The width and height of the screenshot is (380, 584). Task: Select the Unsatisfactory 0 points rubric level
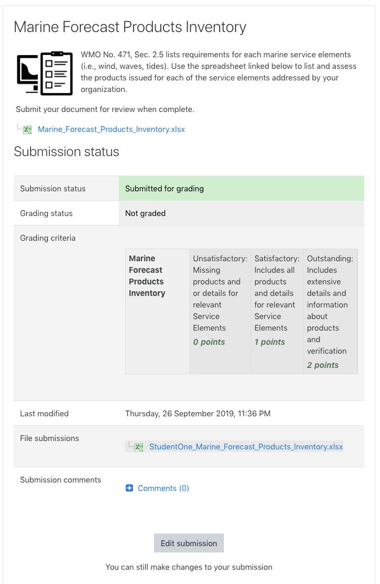(x=220, y=311)
